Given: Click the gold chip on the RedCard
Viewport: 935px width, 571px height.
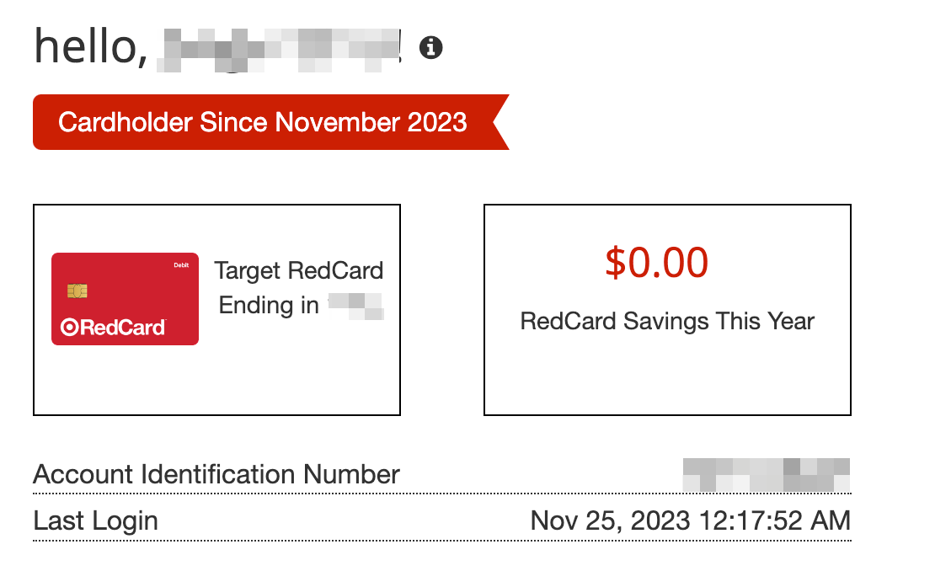Looking at the screenshot, I should pyautogui.click(x=78, y=291).
